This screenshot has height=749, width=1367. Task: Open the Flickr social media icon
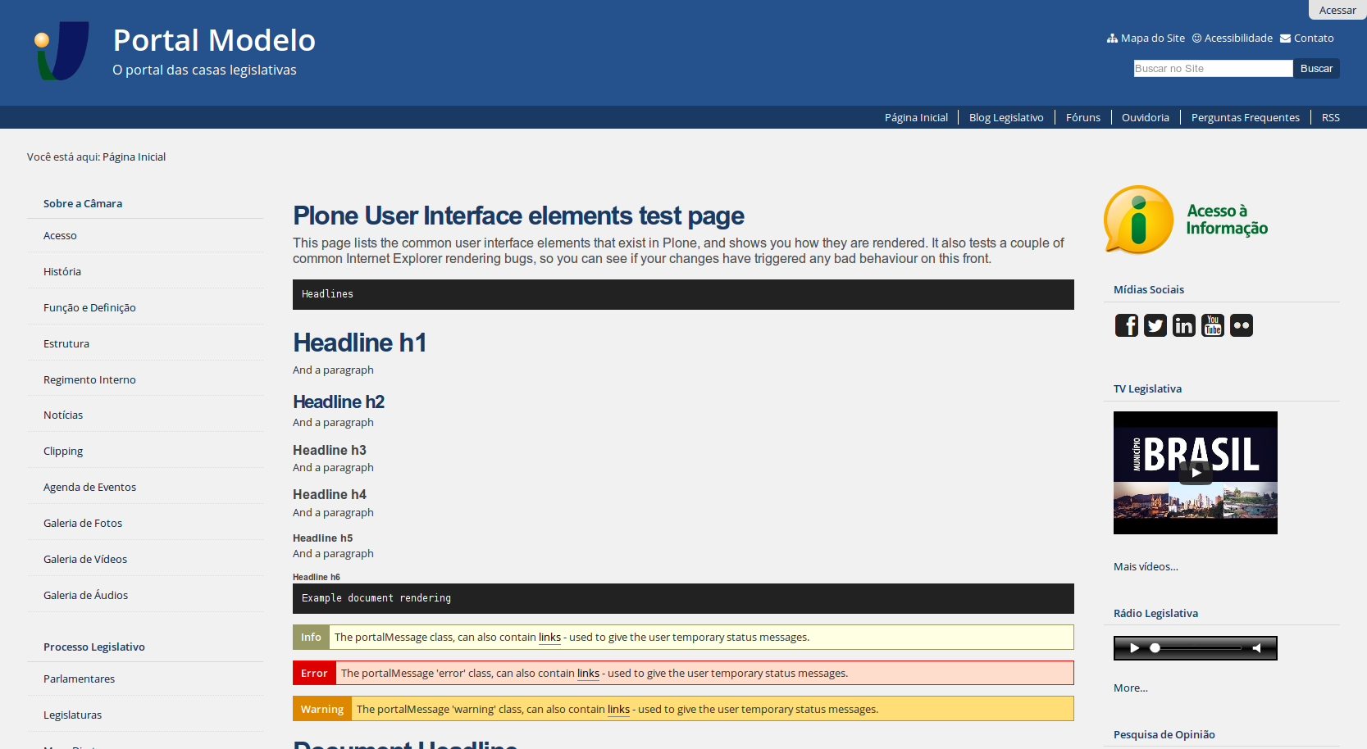[1242, 325]
